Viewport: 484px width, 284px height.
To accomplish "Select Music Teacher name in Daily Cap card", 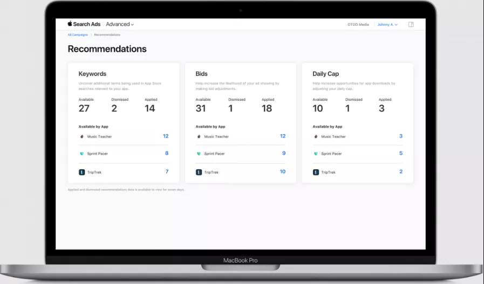I will (333, 136).
